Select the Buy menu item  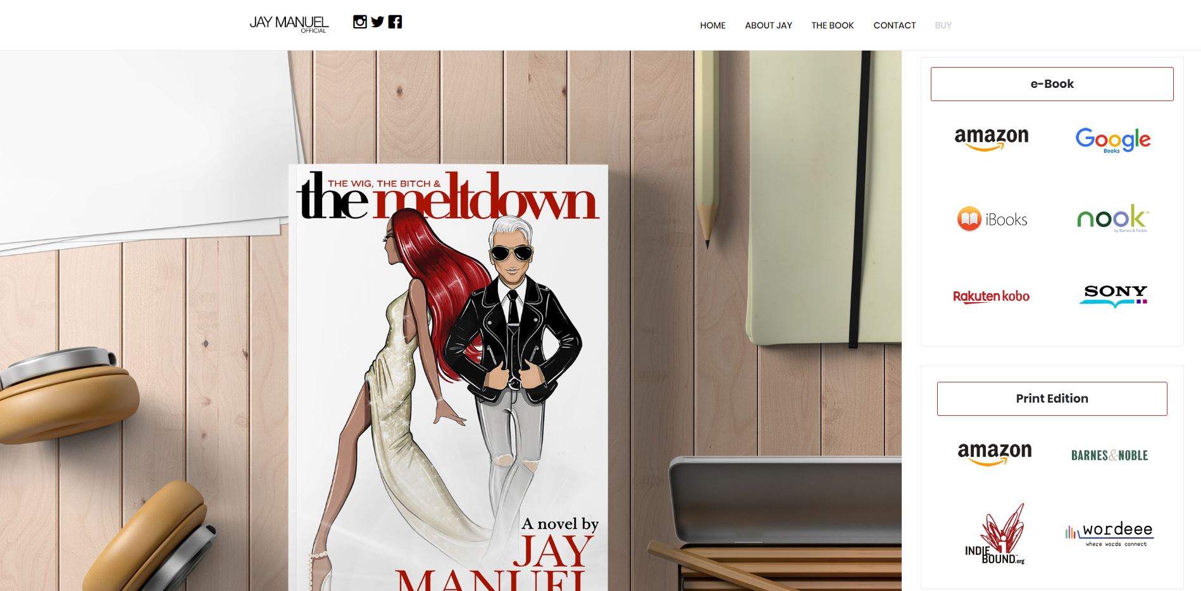point(943,25)
